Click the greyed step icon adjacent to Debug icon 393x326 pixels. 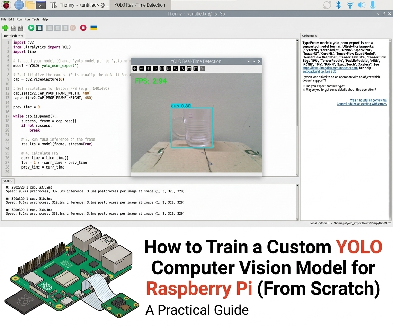pyautogui.click(x=50, y=28)
